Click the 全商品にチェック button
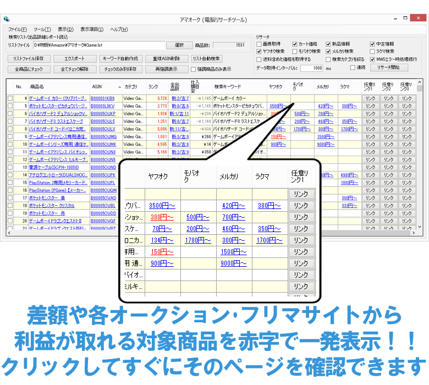 [x=29, y=69]
